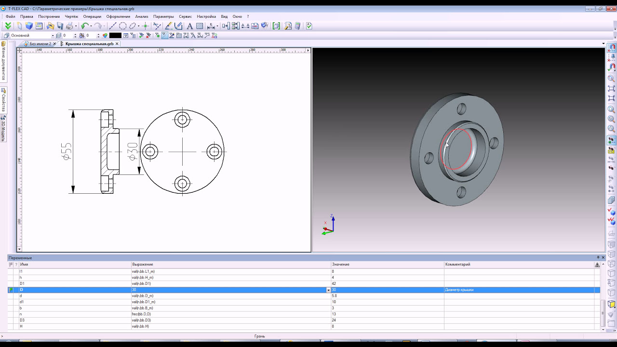Toggle the hatch selection filter

pos(178,35)
